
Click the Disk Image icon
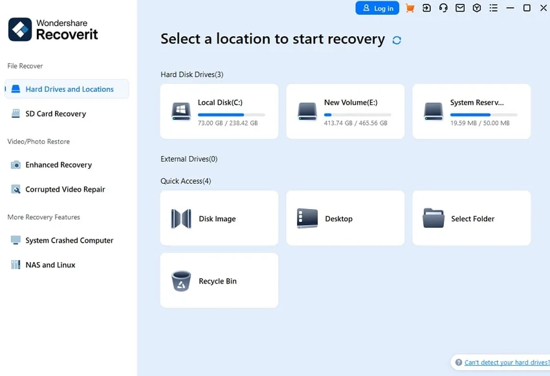[x=181, y=219]
